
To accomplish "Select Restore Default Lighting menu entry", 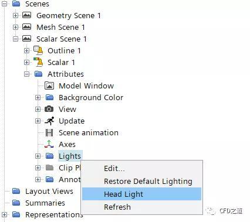I will coord(148,181).
